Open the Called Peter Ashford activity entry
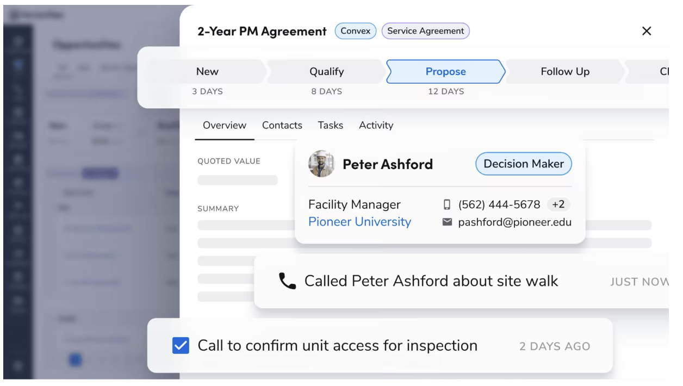Image resolution: width=683 pixels, height=386 pixels. (x=462, y=281)
